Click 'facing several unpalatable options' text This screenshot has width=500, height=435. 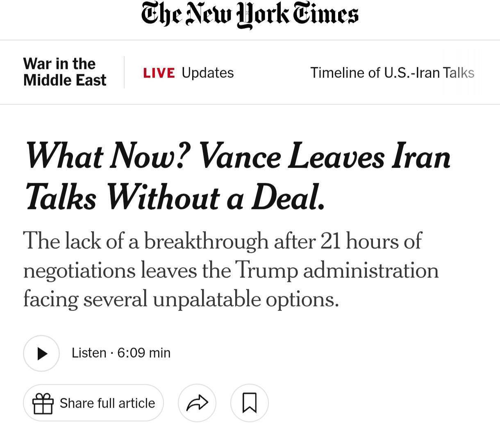180,299
